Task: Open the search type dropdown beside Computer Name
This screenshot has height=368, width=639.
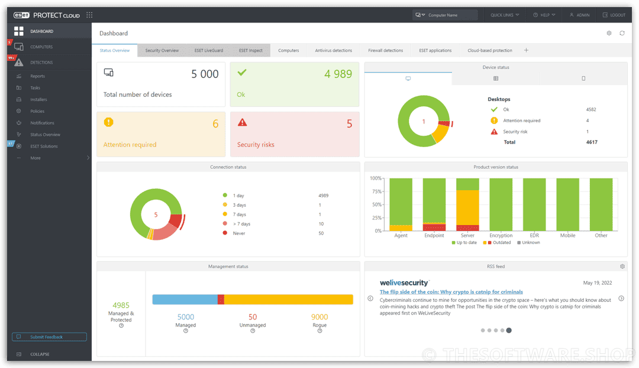Action: pyautogui.click(x=420, y=15)
